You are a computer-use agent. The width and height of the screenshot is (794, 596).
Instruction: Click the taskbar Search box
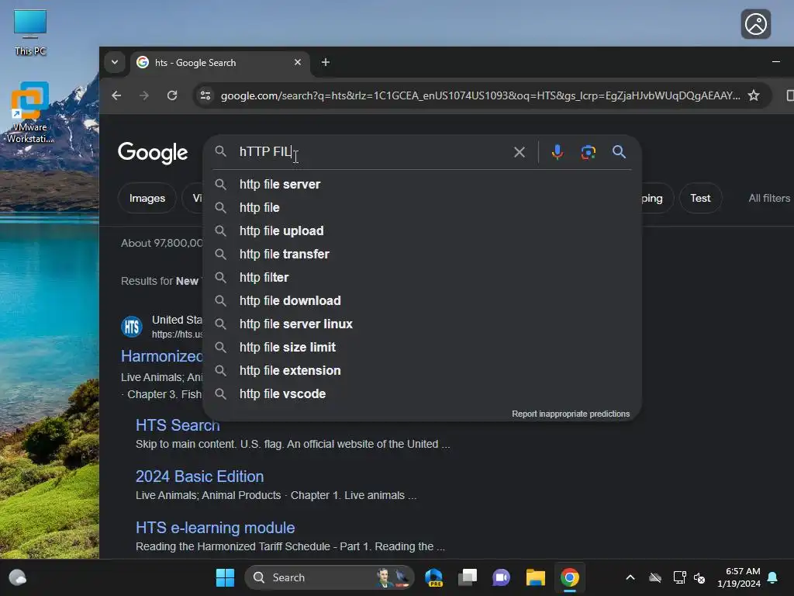[x=329, y=577]
